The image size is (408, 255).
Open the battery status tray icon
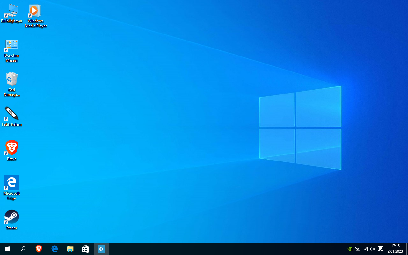click(x=358, y=249)
